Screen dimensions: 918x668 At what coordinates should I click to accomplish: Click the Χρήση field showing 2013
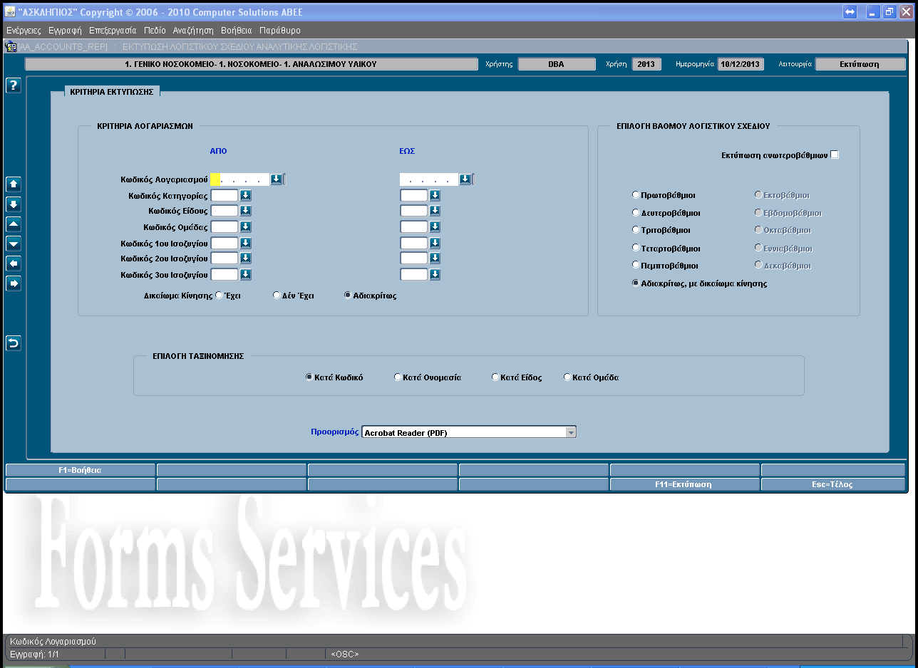646,64
